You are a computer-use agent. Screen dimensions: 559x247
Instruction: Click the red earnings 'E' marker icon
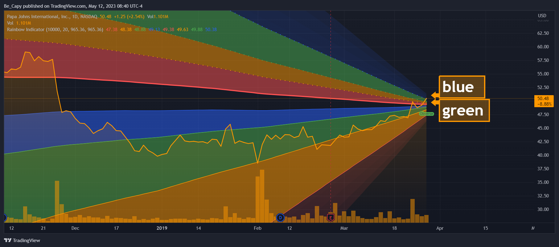pos(331,218)
